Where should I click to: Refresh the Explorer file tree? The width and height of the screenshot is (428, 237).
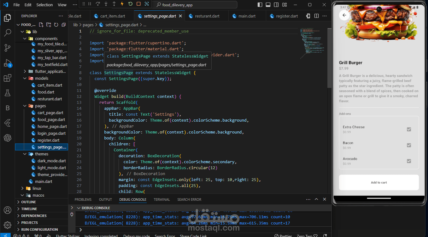pos(56,25)
